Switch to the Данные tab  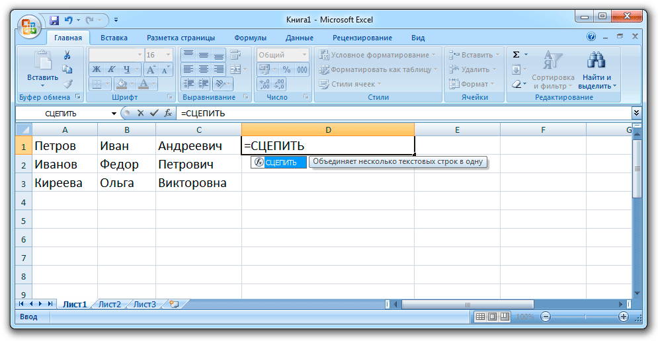click(299, 38)
